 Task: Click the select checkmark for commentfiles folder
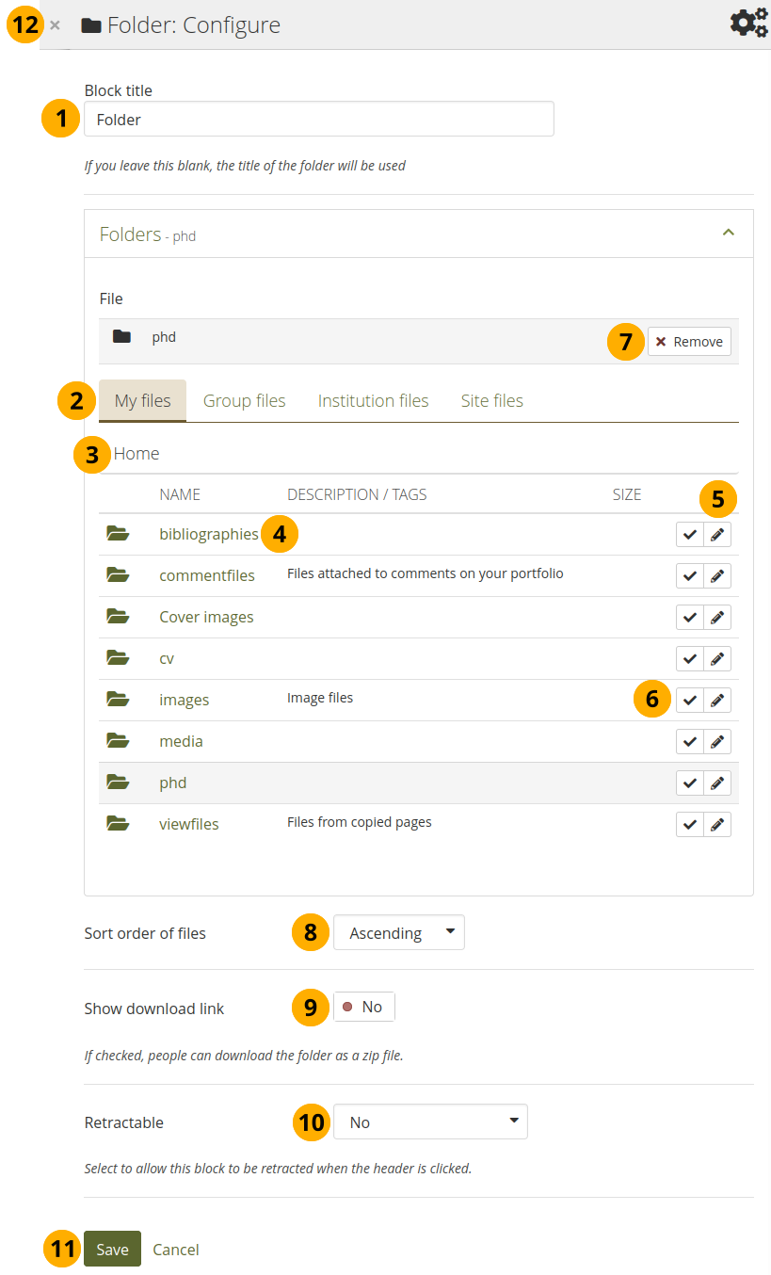tap(690, 576)
